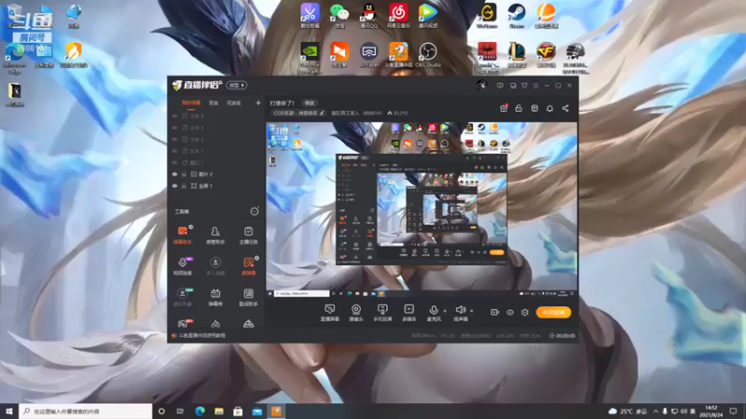The image size is (746, 419).
Task: Show hidden tray icons chevron
Action: (x=656, y=412)
